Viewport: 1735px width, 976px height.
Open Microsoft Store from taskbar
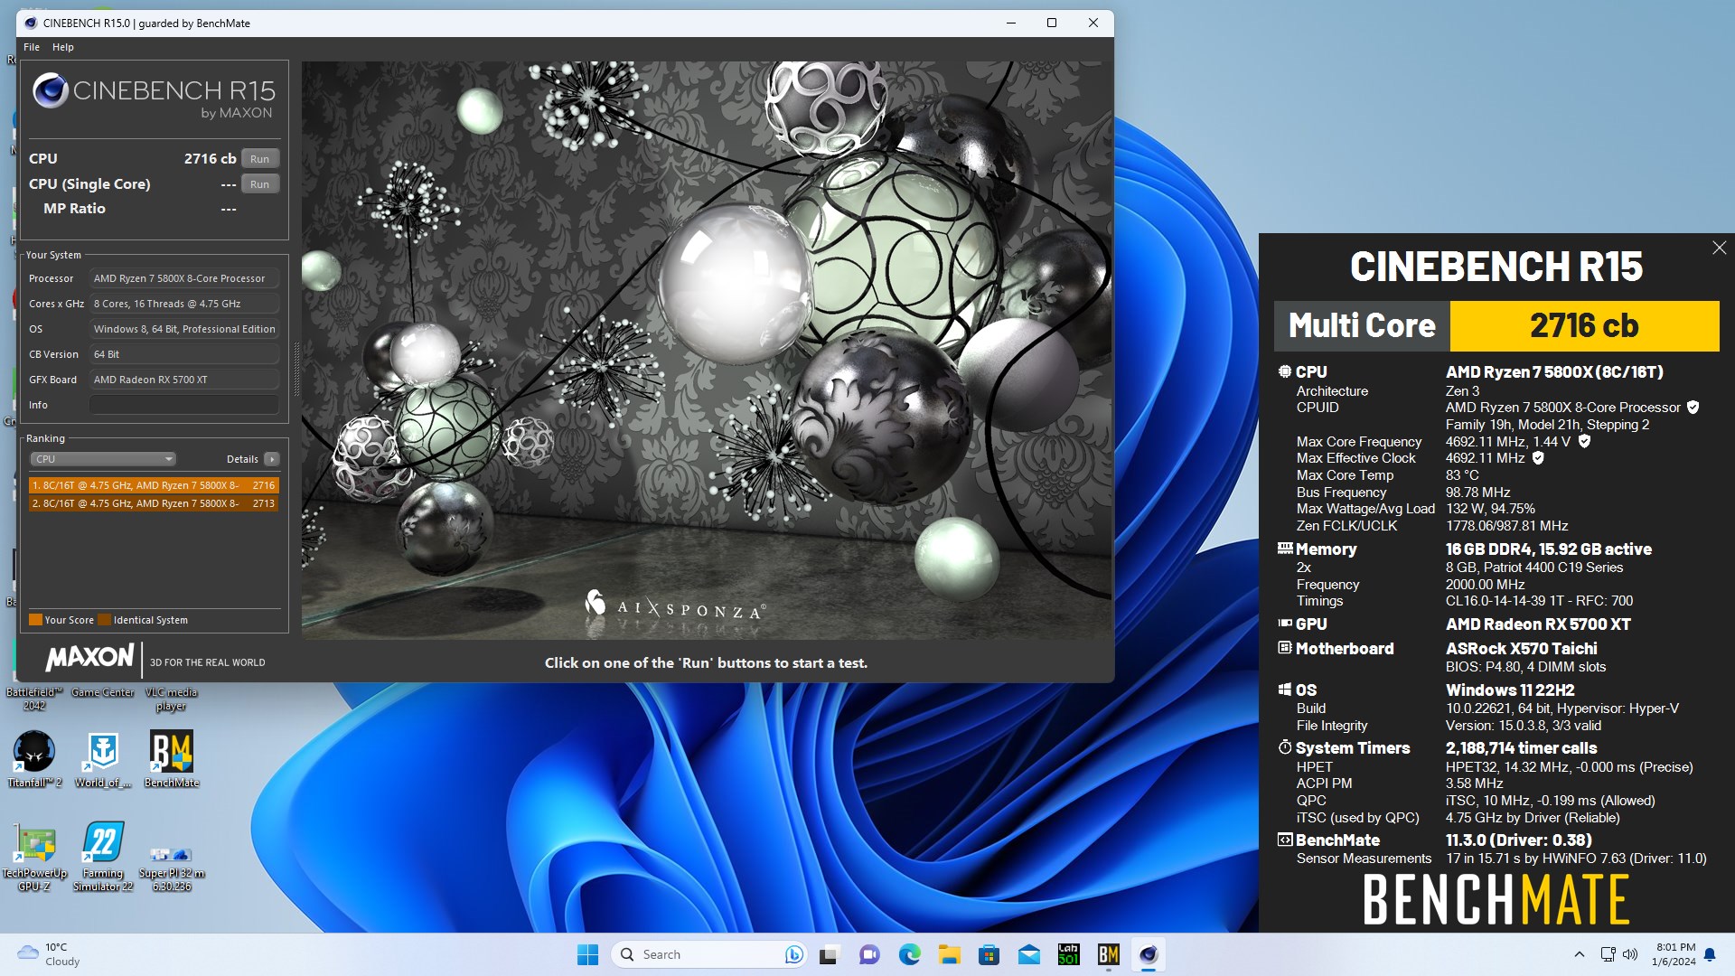pyautogui.click(x=989, y=954)
